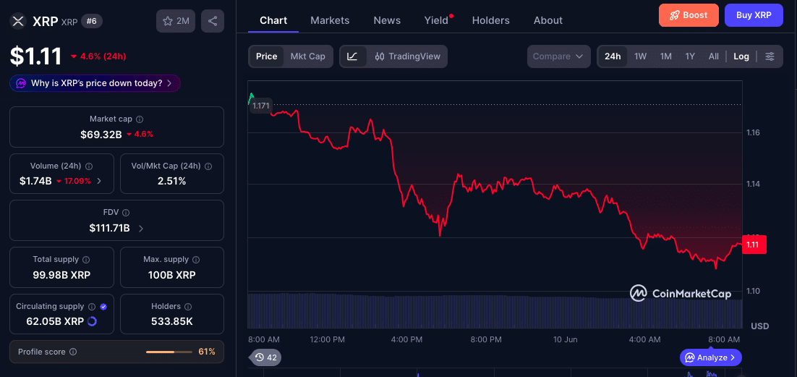Click the Buy XRP button

(x=754, y=15)
